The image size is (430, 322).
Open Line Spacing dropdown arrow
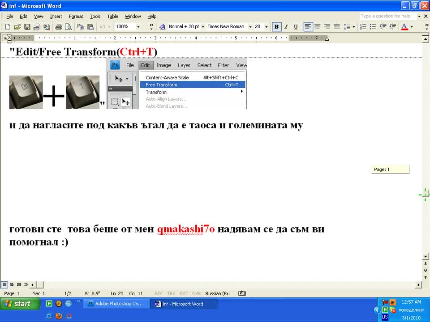(x=353, y=27)
